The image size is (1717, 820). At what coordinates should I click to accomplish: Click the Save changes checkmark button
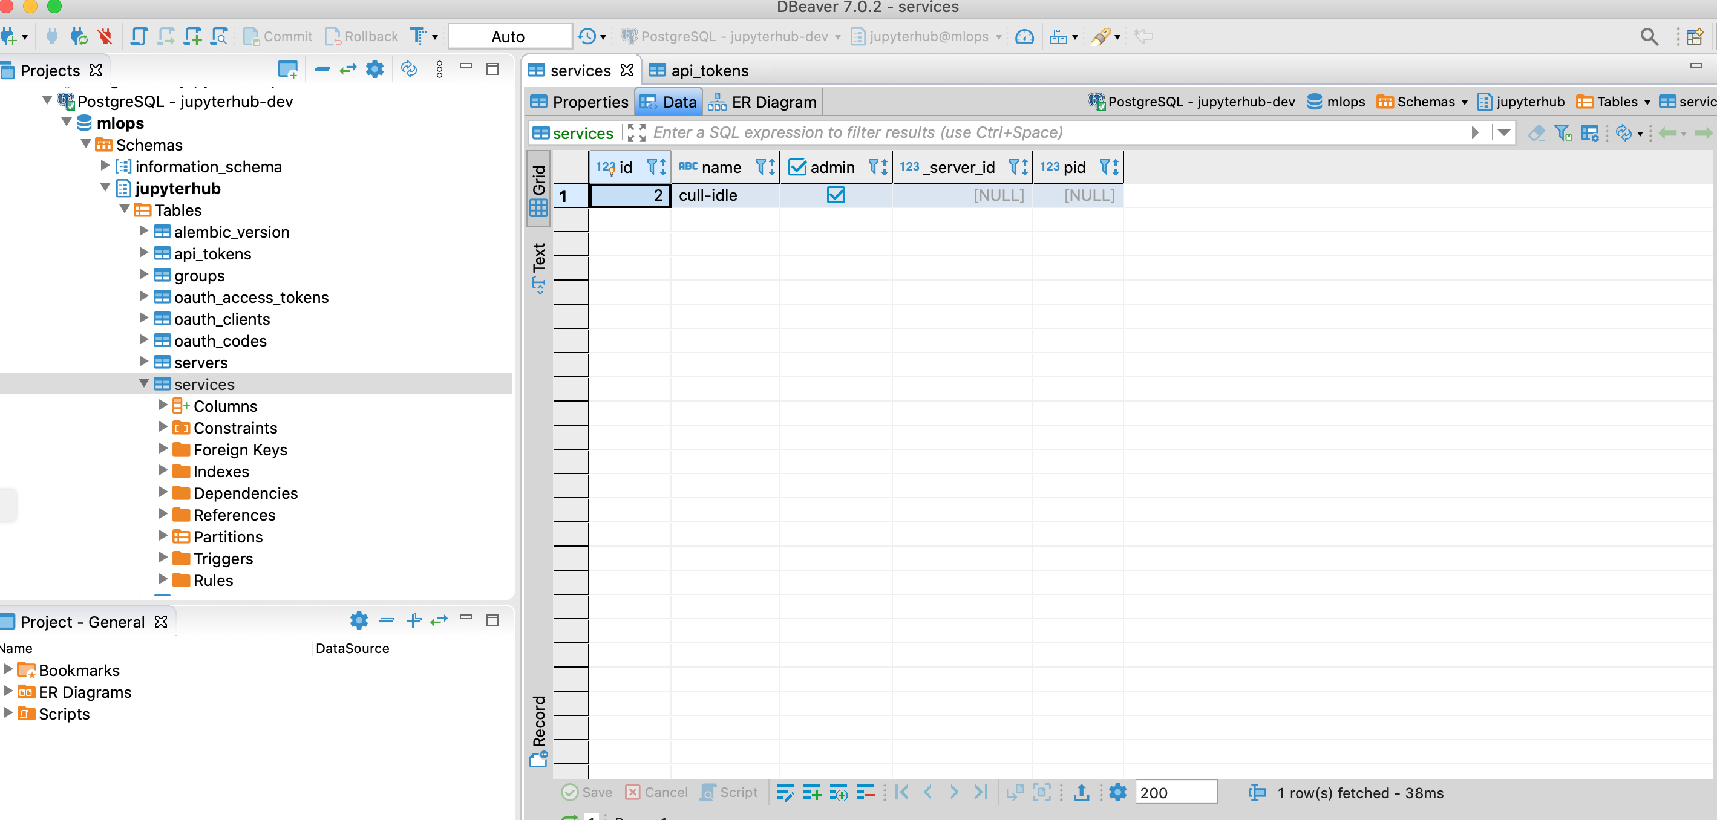[586, 792]
